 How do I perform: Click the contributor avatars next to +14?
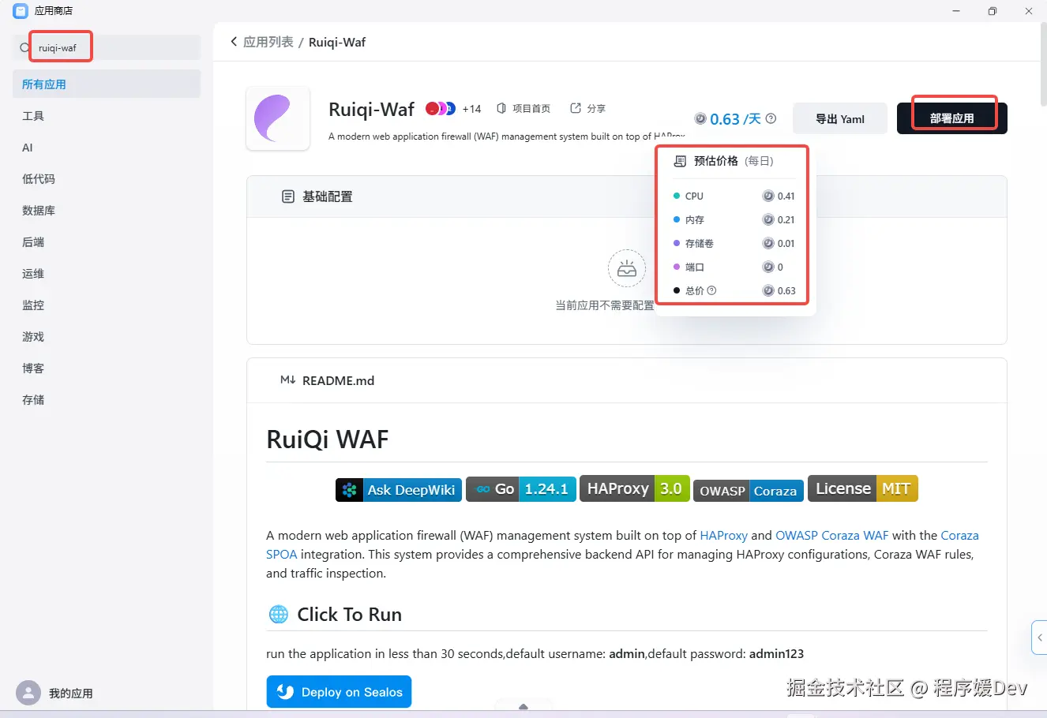[x=441, y=108]
